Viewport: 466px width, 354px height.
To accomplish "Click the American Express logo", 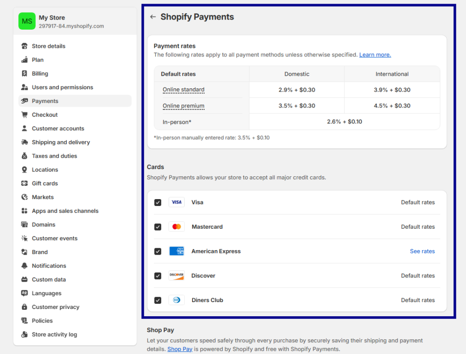I will tap(177, 251).
